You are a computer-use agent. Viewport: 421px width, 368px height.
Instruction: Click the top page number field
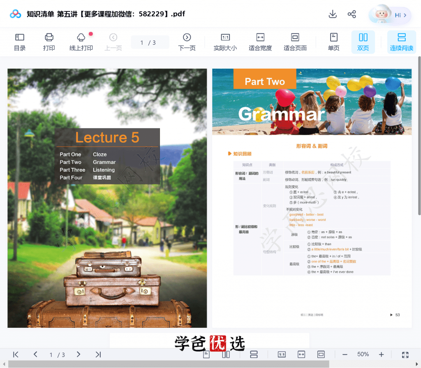point(150,42)
